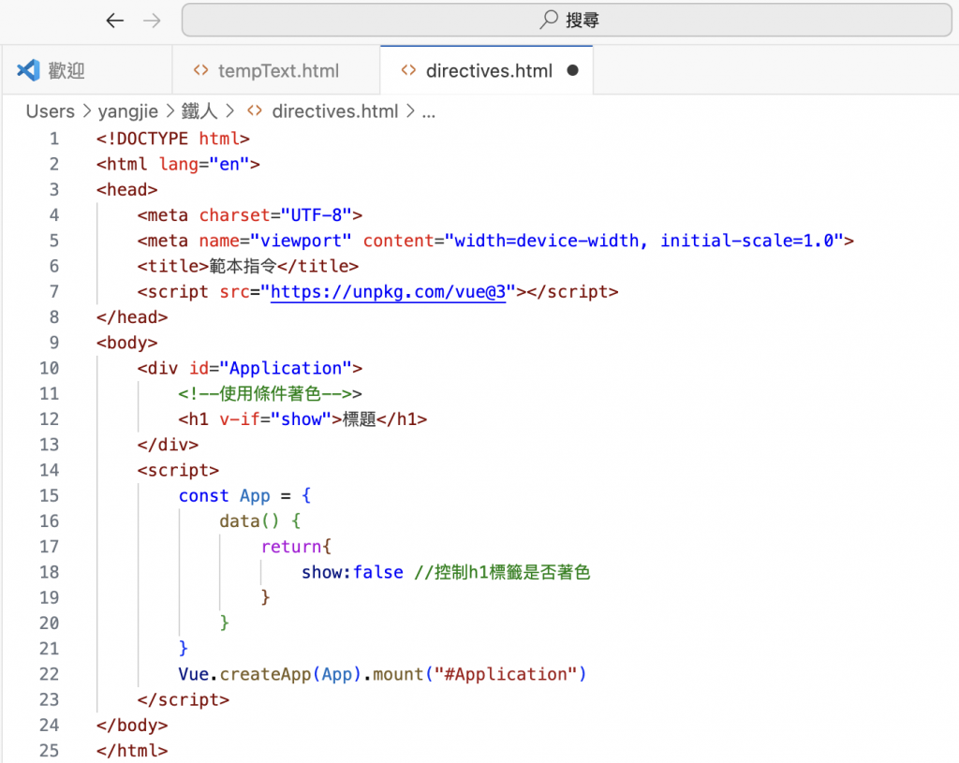Screen dimensions: 959x763
Task: Follow the https://unpkg.com/vue@3 link
Action: tap(389, 292)
